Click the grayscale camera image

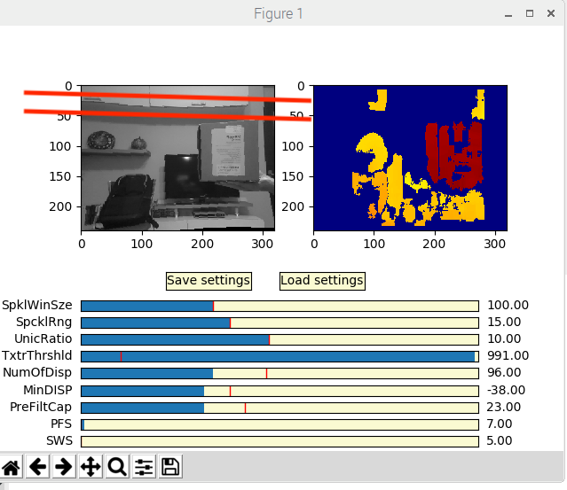(x=177, y=158)
